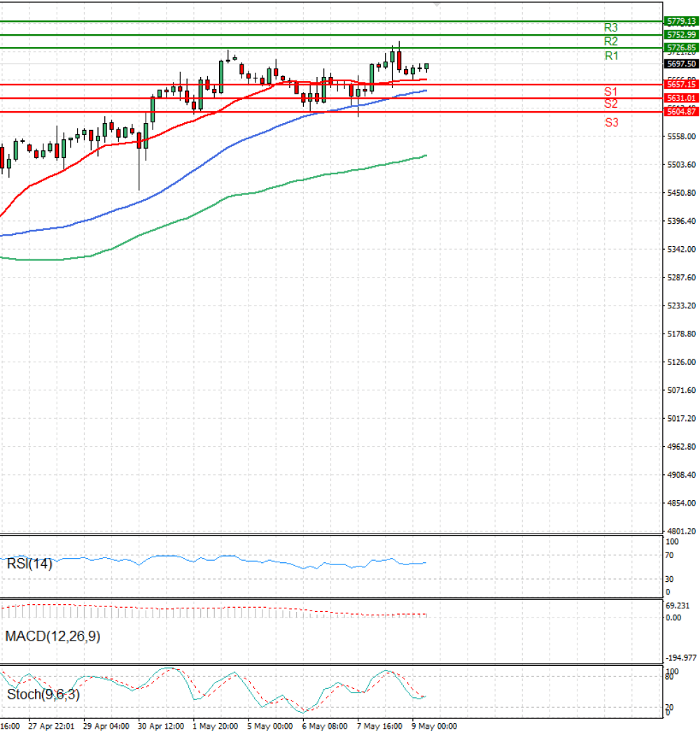The width and height of the screenshot is (700, 735).
Task: Select the R2 resistance label
Action: pyautogui.click(x=611, y=41)
